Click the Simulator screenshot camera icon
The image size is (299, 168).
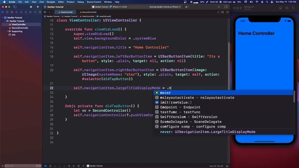(287, 8)
